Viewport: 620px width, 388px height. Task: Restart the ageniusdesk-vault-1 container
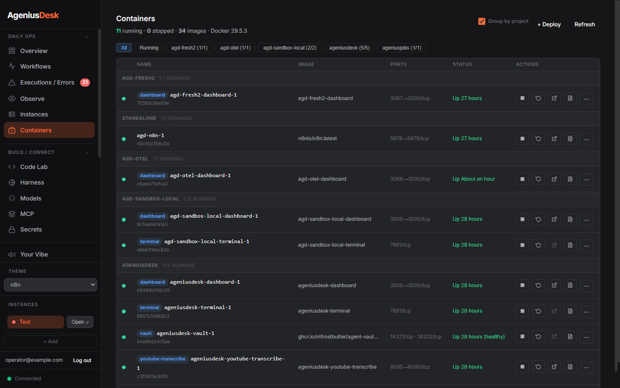pyautogui.click(x=538, y=337)
